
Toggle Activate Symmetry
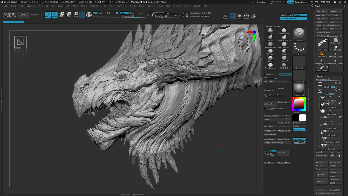click(293, 18)
